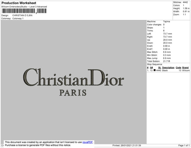
Task: Select the Colors value '1'
Action: (x=183, y=5)
